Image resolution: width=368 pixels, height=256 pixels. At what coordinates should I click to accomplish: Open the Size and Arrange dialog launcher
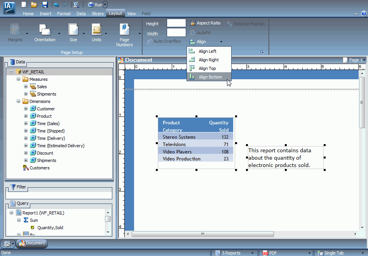[262, 52]
